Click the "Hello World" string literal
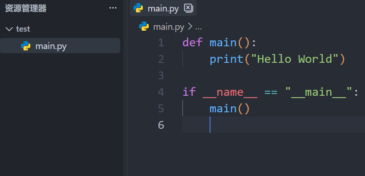 [x=295, y=59]
